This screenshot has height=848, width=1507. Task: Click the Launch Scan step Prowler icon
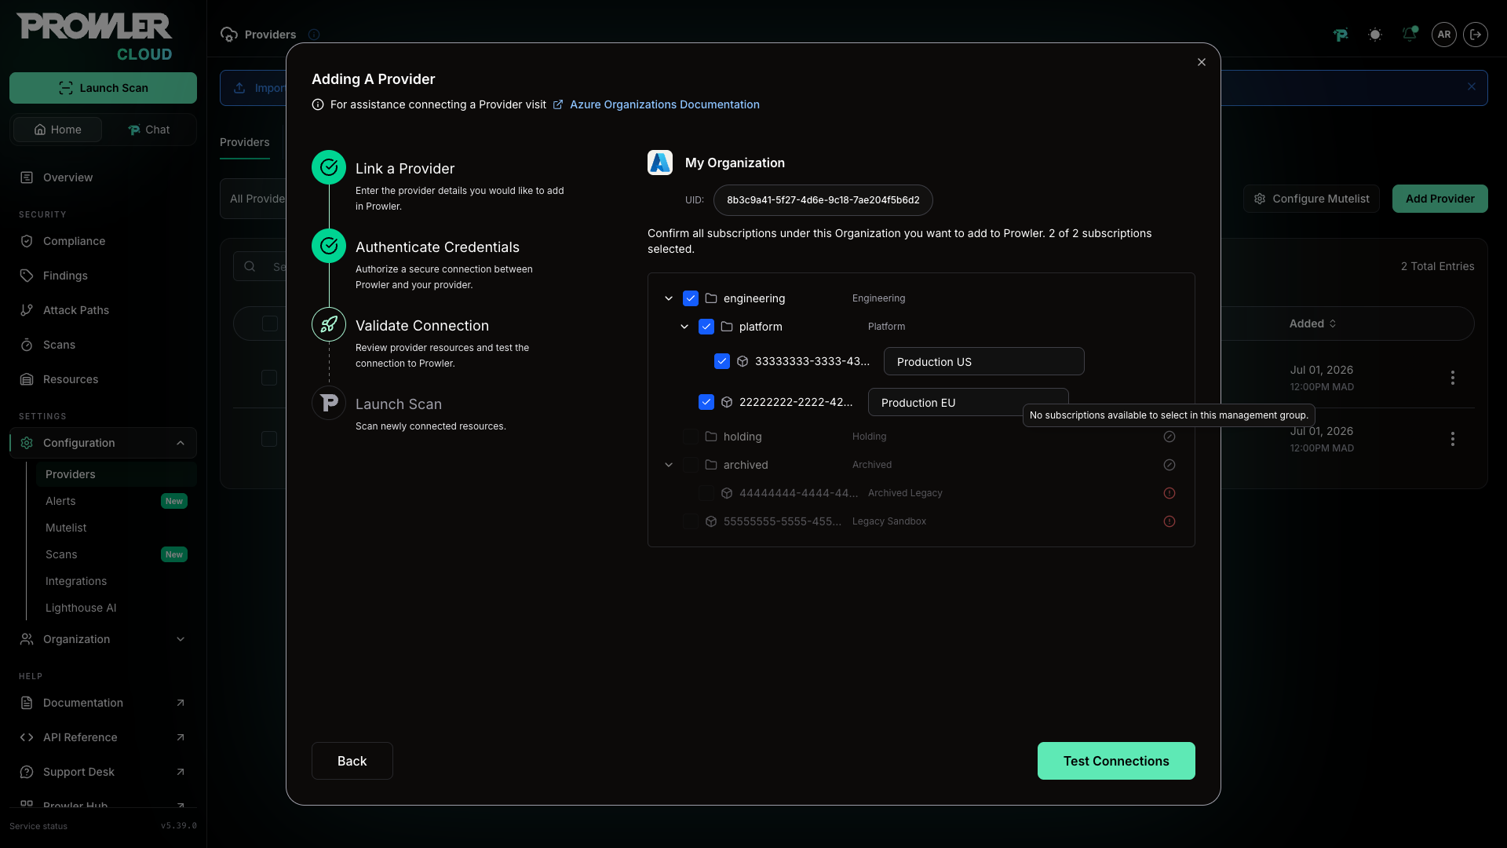pyautogui.click(x=329, y=403)
